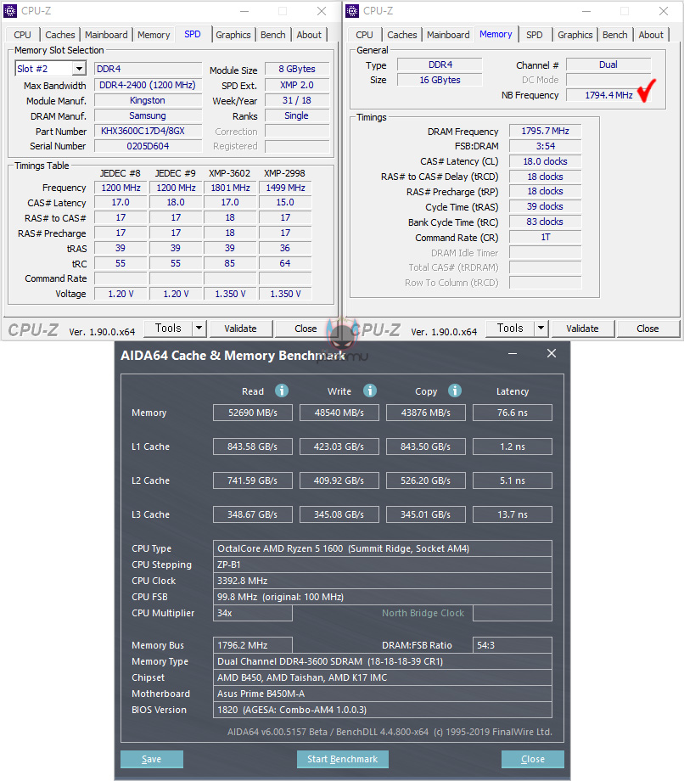Click CPU Type field OctalCore AMD Ryzen 5 1600

pos(383,548)
